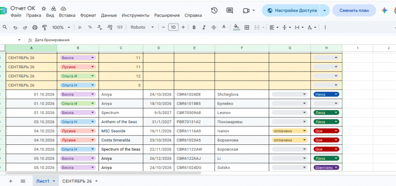Click the font size field
This screenshot has width=396, height=186.
pyautogui.click(x=173, y=27)
